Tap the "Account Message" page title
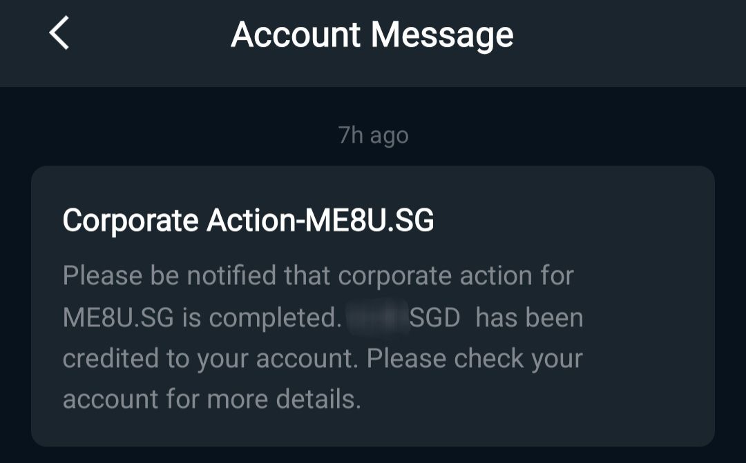The width and height of the screenshot is (746, 463). click(x=372, y=35)
